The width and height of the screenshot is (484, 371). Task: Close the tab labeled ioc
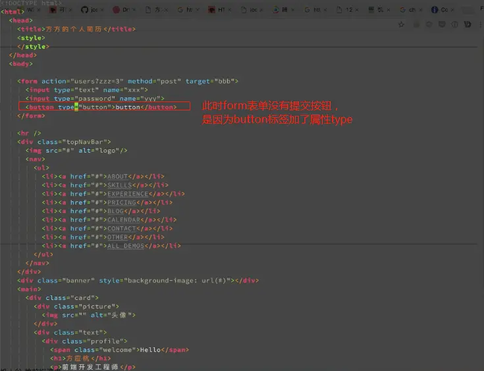click(261, 10)
